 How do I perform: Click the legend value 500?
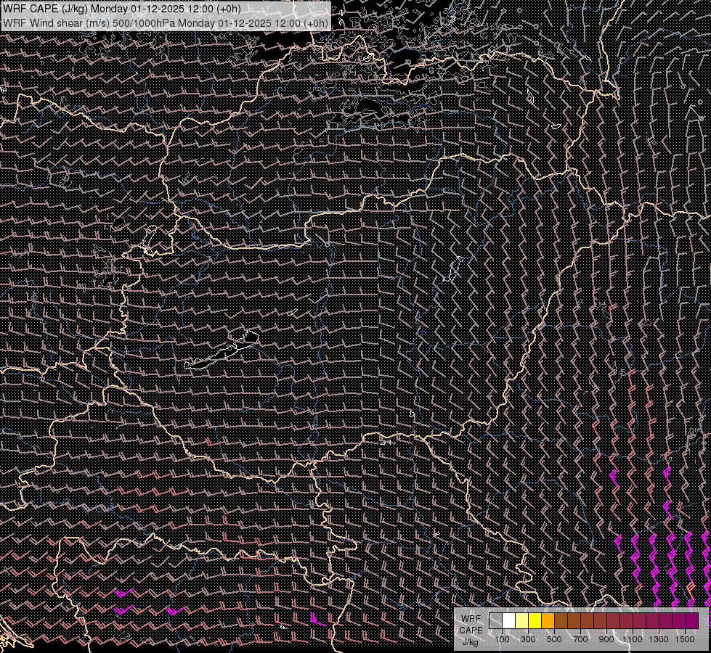coord(554,639)
